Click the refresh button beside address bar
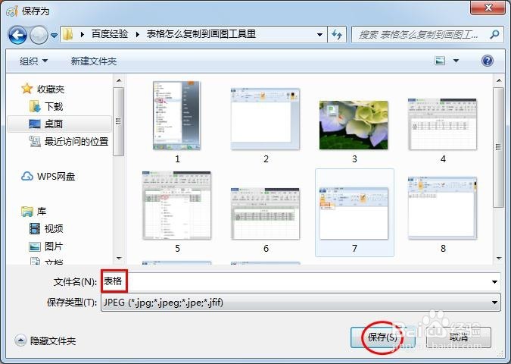This screenshot has height=364, width=511. [337, 34]
